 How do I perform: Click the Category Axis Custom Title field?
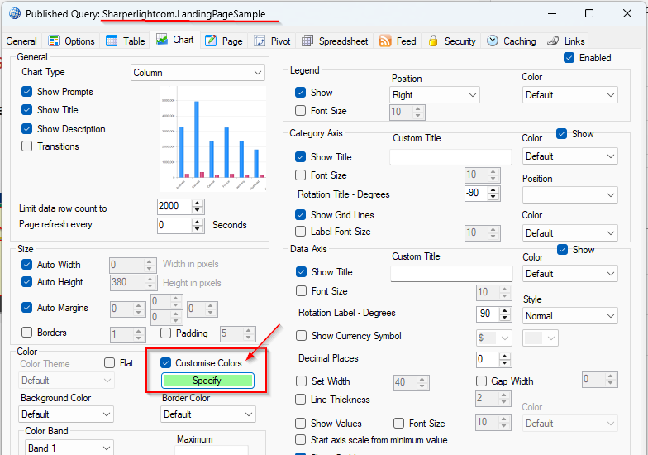click(x=450, y=157)
